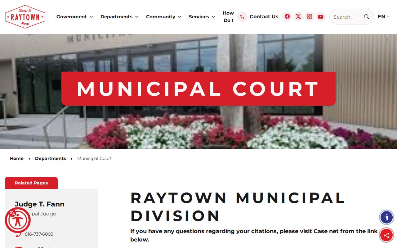The image size is (397, 248).
Task: Open the Instagram icon
Action: click(310, 17)
